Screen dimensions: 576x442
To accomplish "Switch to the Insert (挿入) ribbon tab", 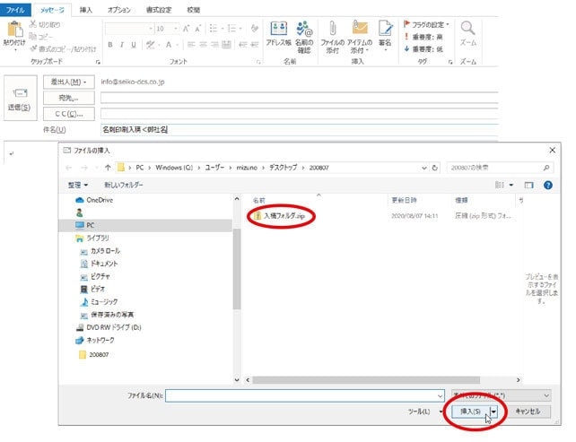I will 85,9.
